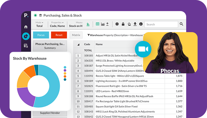
Task: Switch to grid table view
Action: pyautogui.click(x=98, y=24)
